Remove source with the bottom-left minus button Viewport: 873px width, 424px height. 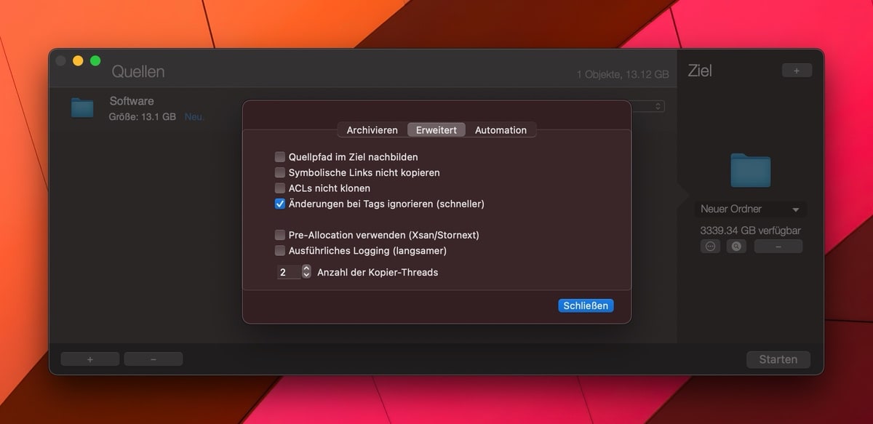click(154, 359)
